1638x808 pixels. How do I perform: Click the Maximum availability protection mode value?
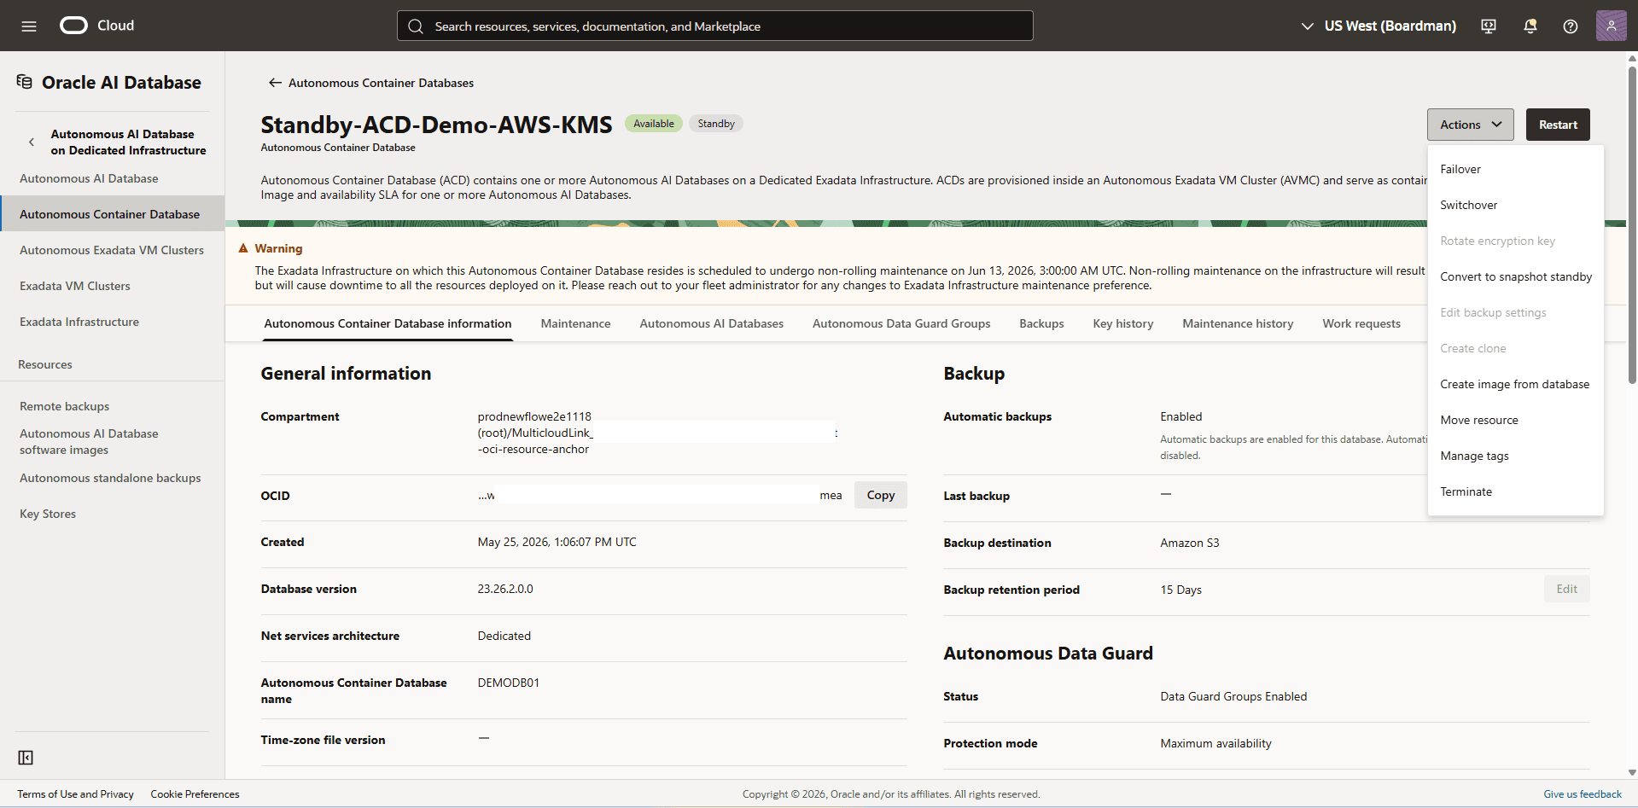(x=1215, y=743)
